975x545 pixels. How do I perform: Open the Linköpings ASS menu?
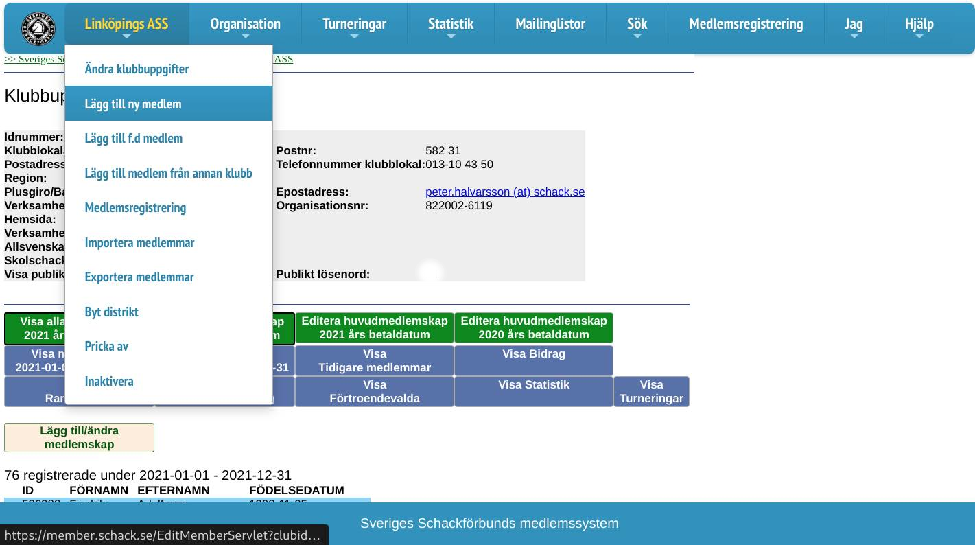pos(126,24)
